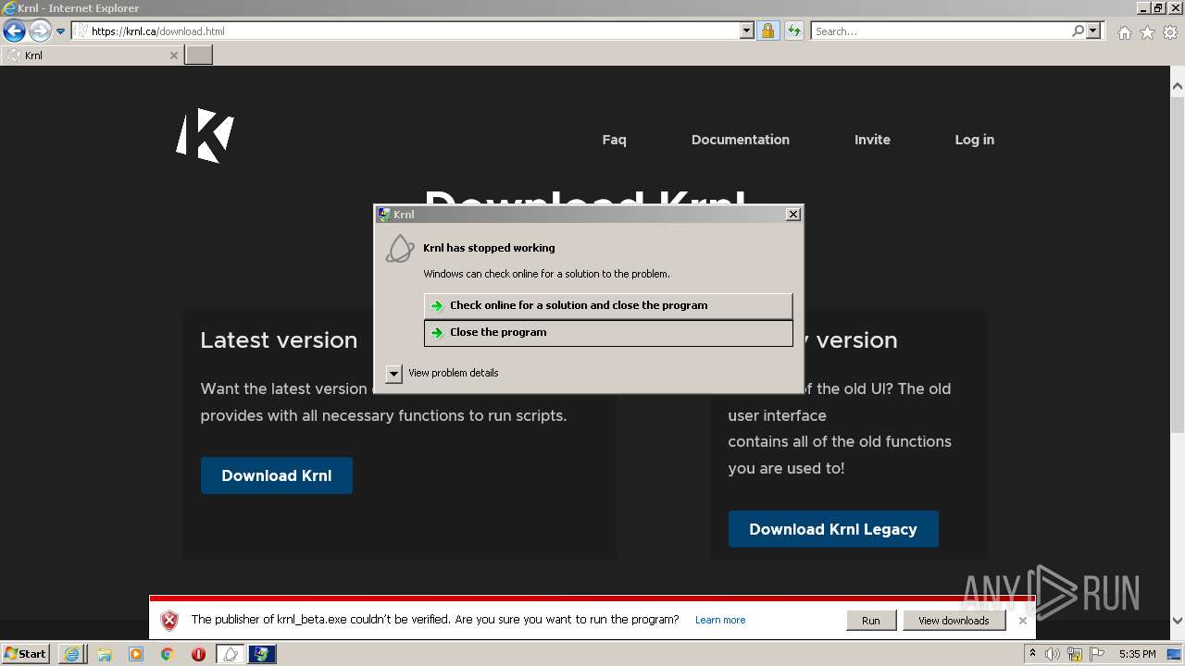Choose Close the program option
Screen dimensions: 1185x666
pyautogui.click(x=608, y=333)
